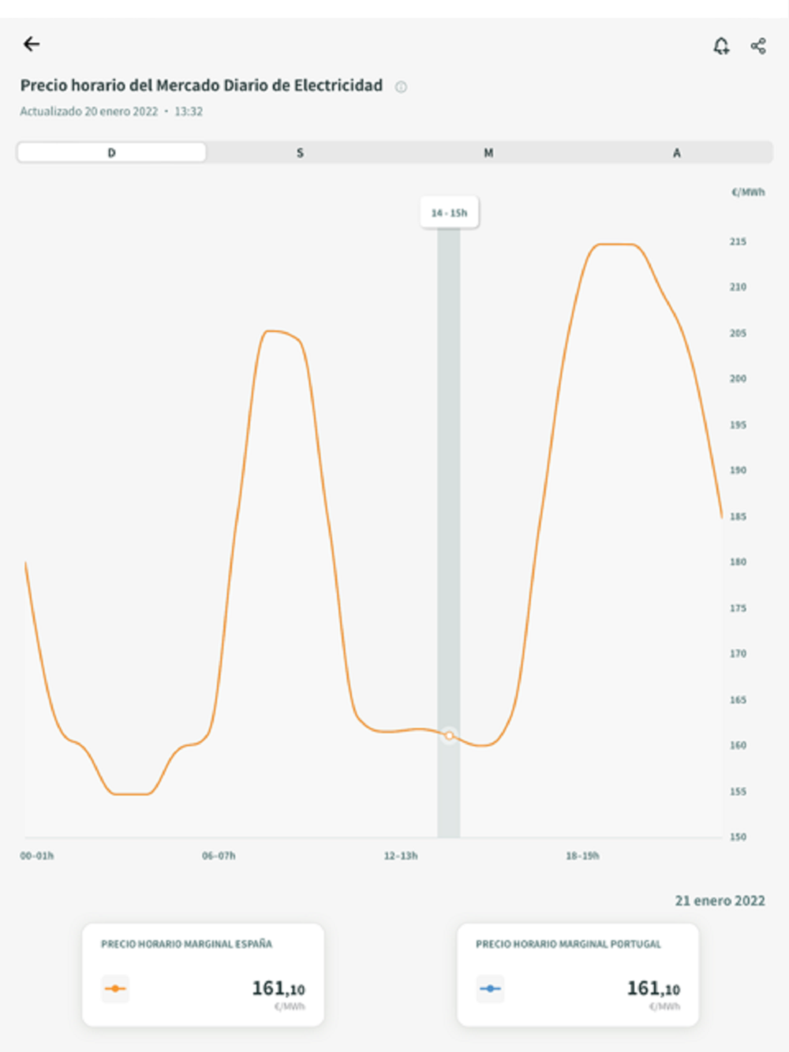Click the €/MWh axis unit label
789x1052 pixels.
[x=748, y=192]
